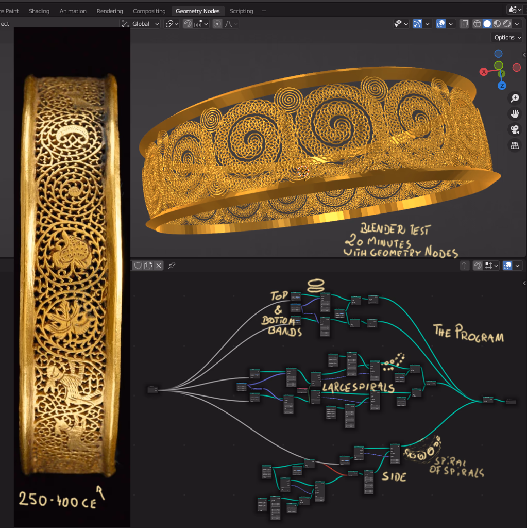Click the red X axis on the navigation gizmo
The height and width of the screenshot is (528, 527).
pyautogui.click(x=484, y=72)
